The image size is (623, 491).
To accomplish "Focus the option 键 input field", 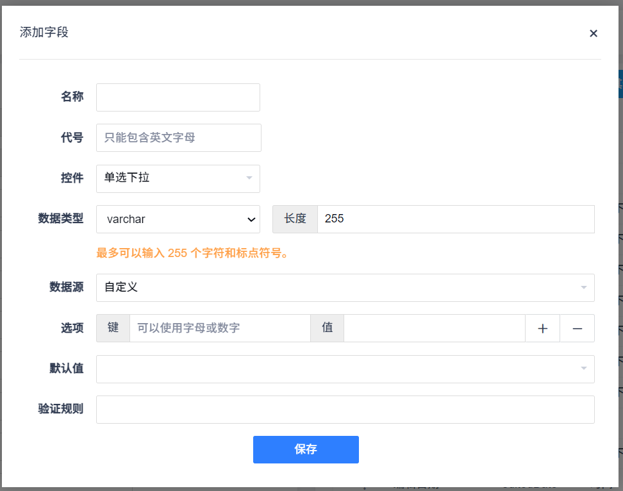I will [220, 328].
